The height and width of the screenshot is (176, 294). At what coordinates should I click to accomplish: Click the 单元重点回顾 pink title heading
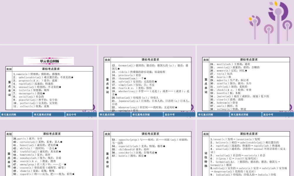click(49, 61)
